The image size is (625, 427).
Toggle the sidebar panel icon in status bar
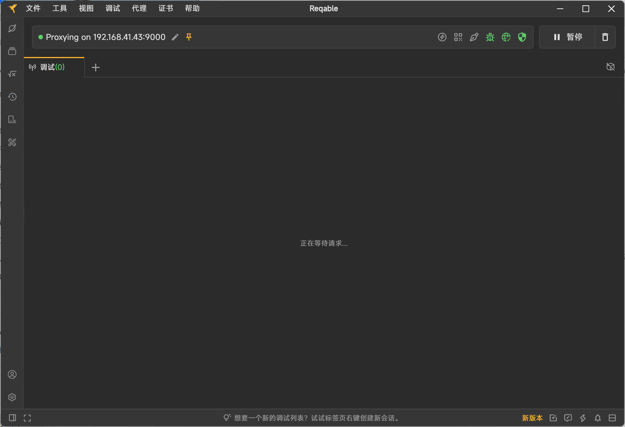tap(12, 418)
